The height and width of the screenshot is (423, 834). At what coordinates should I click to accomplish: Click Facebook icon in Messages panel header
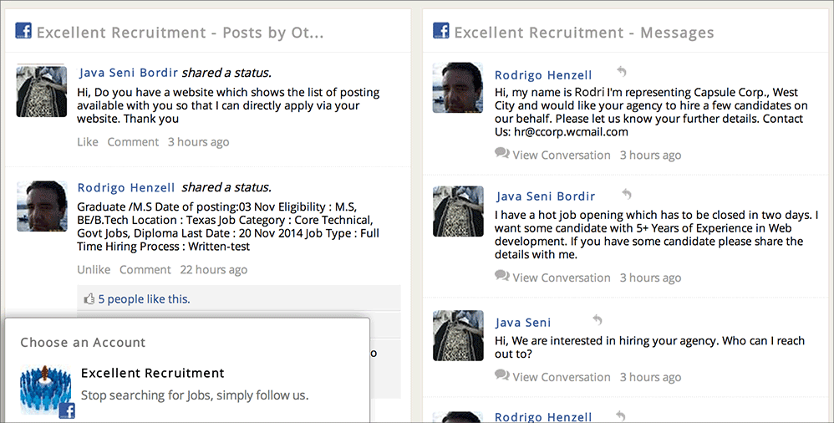coord(441,32)
